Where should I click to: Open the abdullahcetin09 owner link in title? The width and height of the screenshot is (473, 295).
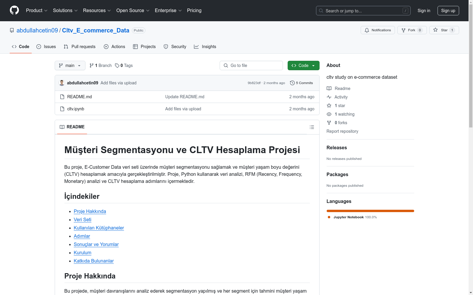(x=37, y=30)
